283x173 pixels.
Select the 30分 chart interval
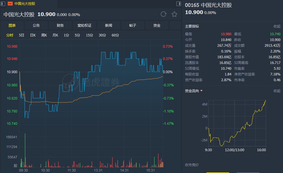[x=102, y=35]
